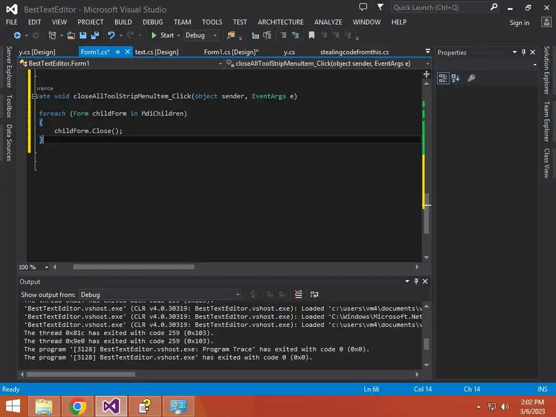The height and width of the screenshot is (417, 556).
Task: Toggle word wrap in the Output window
Action: [314, 294]
